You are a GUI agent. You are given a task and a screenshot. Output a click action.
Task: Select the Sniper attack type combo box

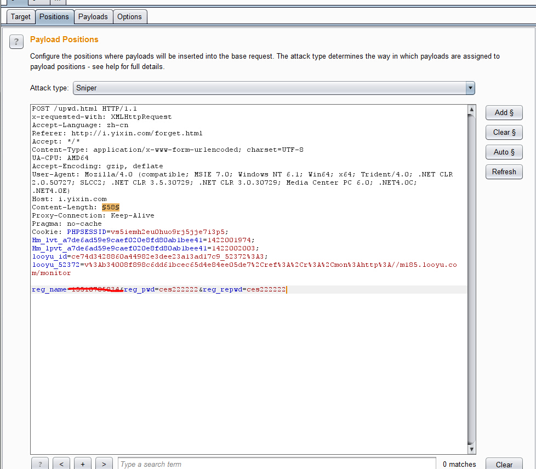point(274,88)
